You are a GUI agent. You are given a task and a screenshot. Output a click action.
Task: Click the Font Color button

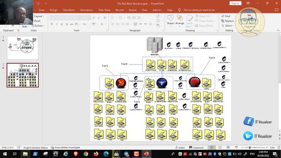point(102,24)
